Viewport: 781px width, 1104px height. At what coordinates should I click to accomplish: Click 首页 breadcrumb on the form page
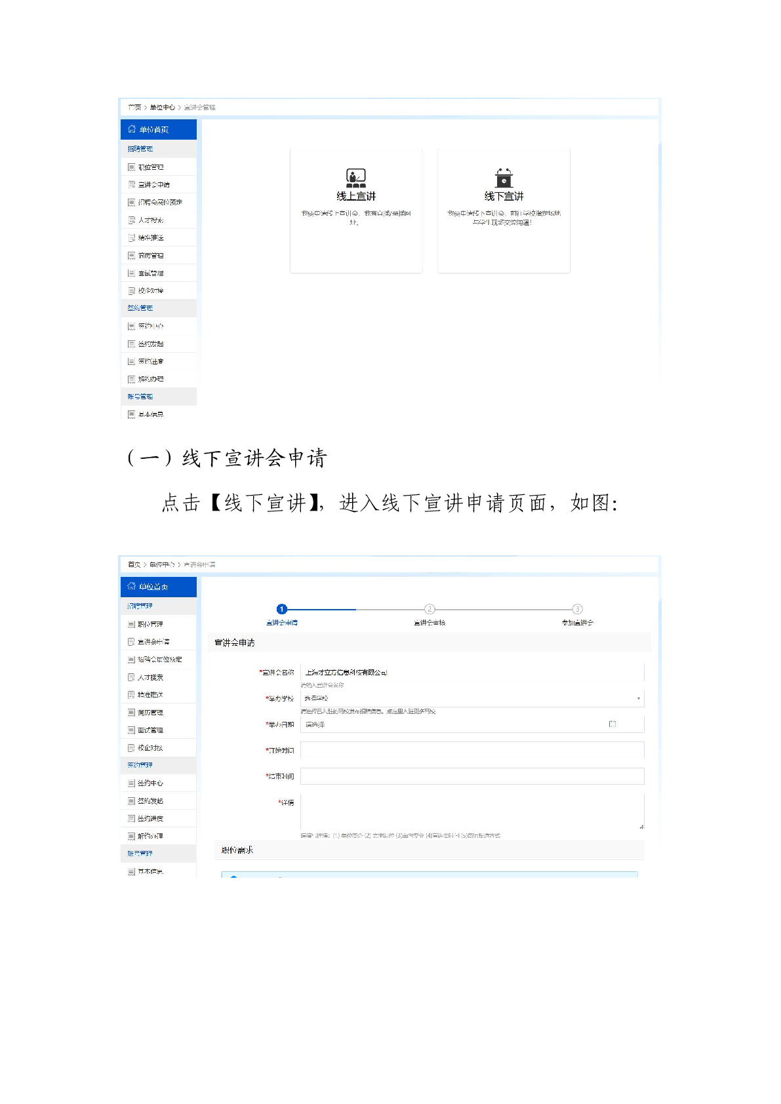(134, 564)
